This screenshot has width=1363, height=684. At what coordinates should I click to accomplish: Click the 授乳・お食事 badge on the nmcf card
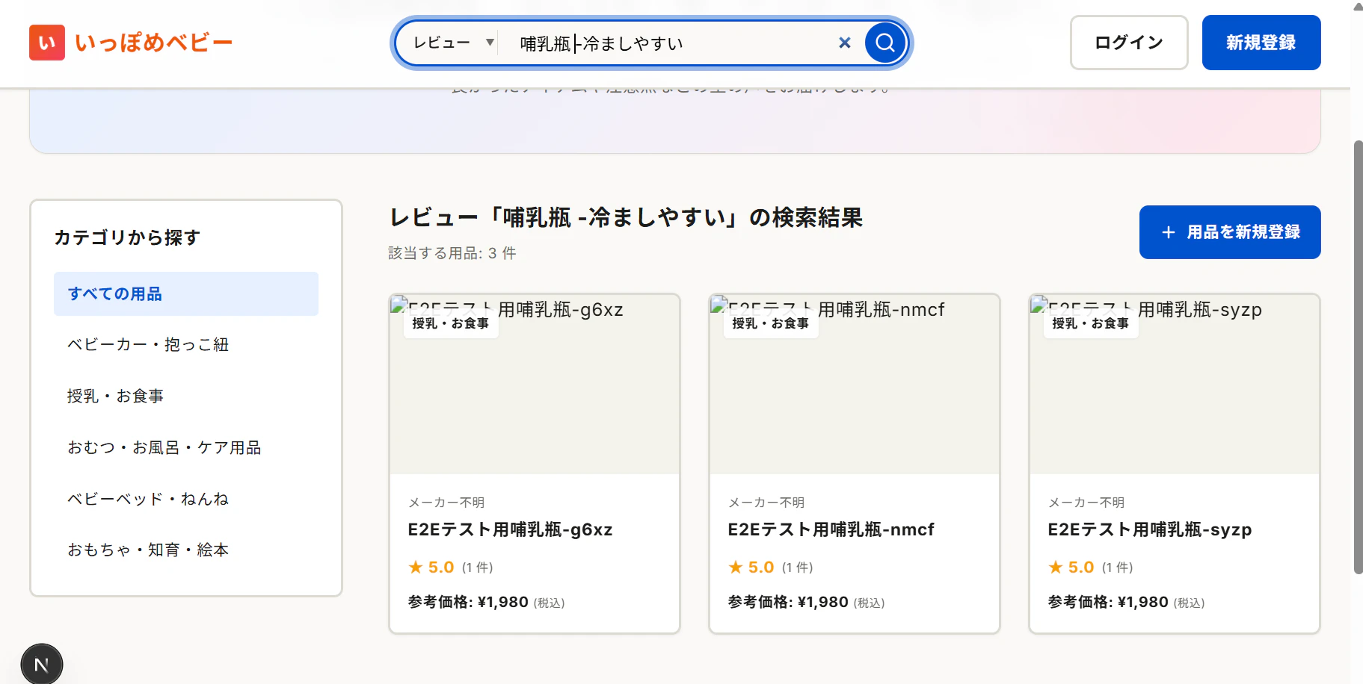pos(771,323)
